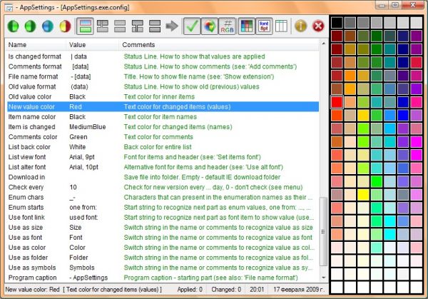Click the scrollbar down arrow

[323, 278]
